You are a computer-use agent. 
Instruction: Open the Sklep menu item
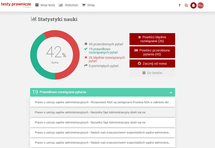pos(91,5)
